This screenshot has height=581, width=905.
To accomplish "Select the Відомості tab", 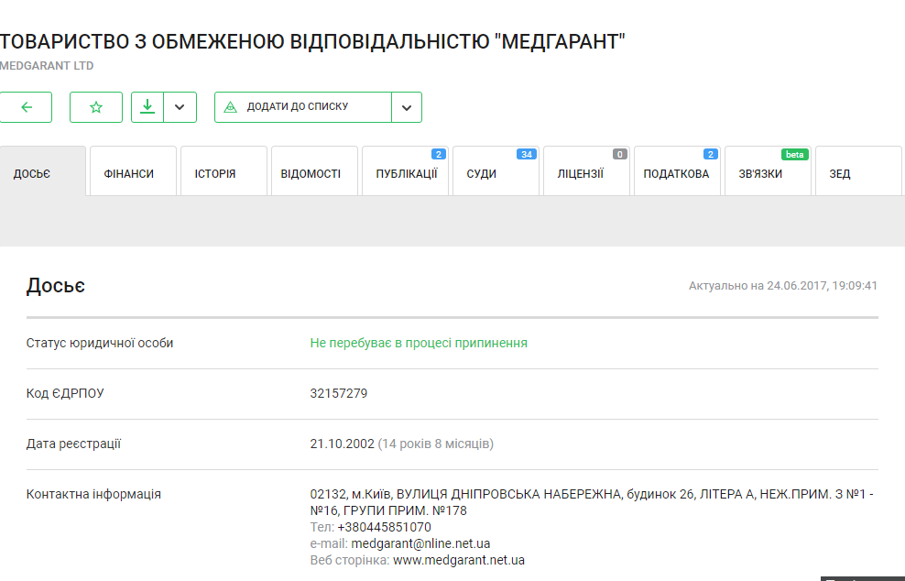I will click(x=313, y=172).
